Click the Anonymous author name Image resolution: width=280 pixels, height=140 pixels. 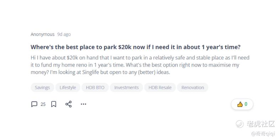(43, 34)
